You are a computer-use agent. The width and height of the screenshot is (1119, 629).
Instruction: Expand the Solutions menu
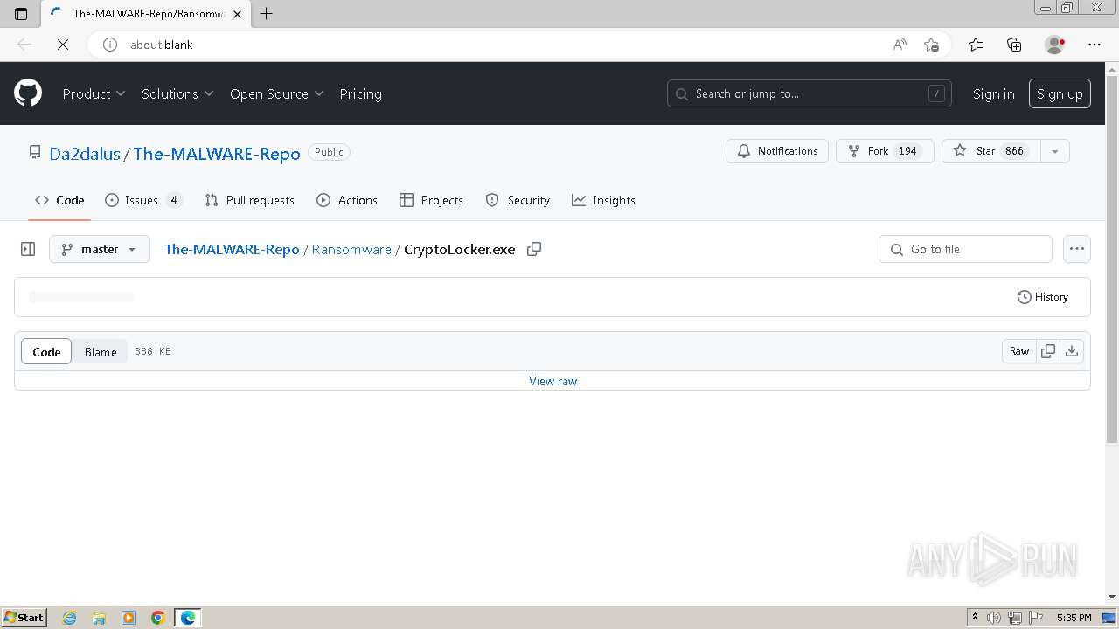coord(177,93)
